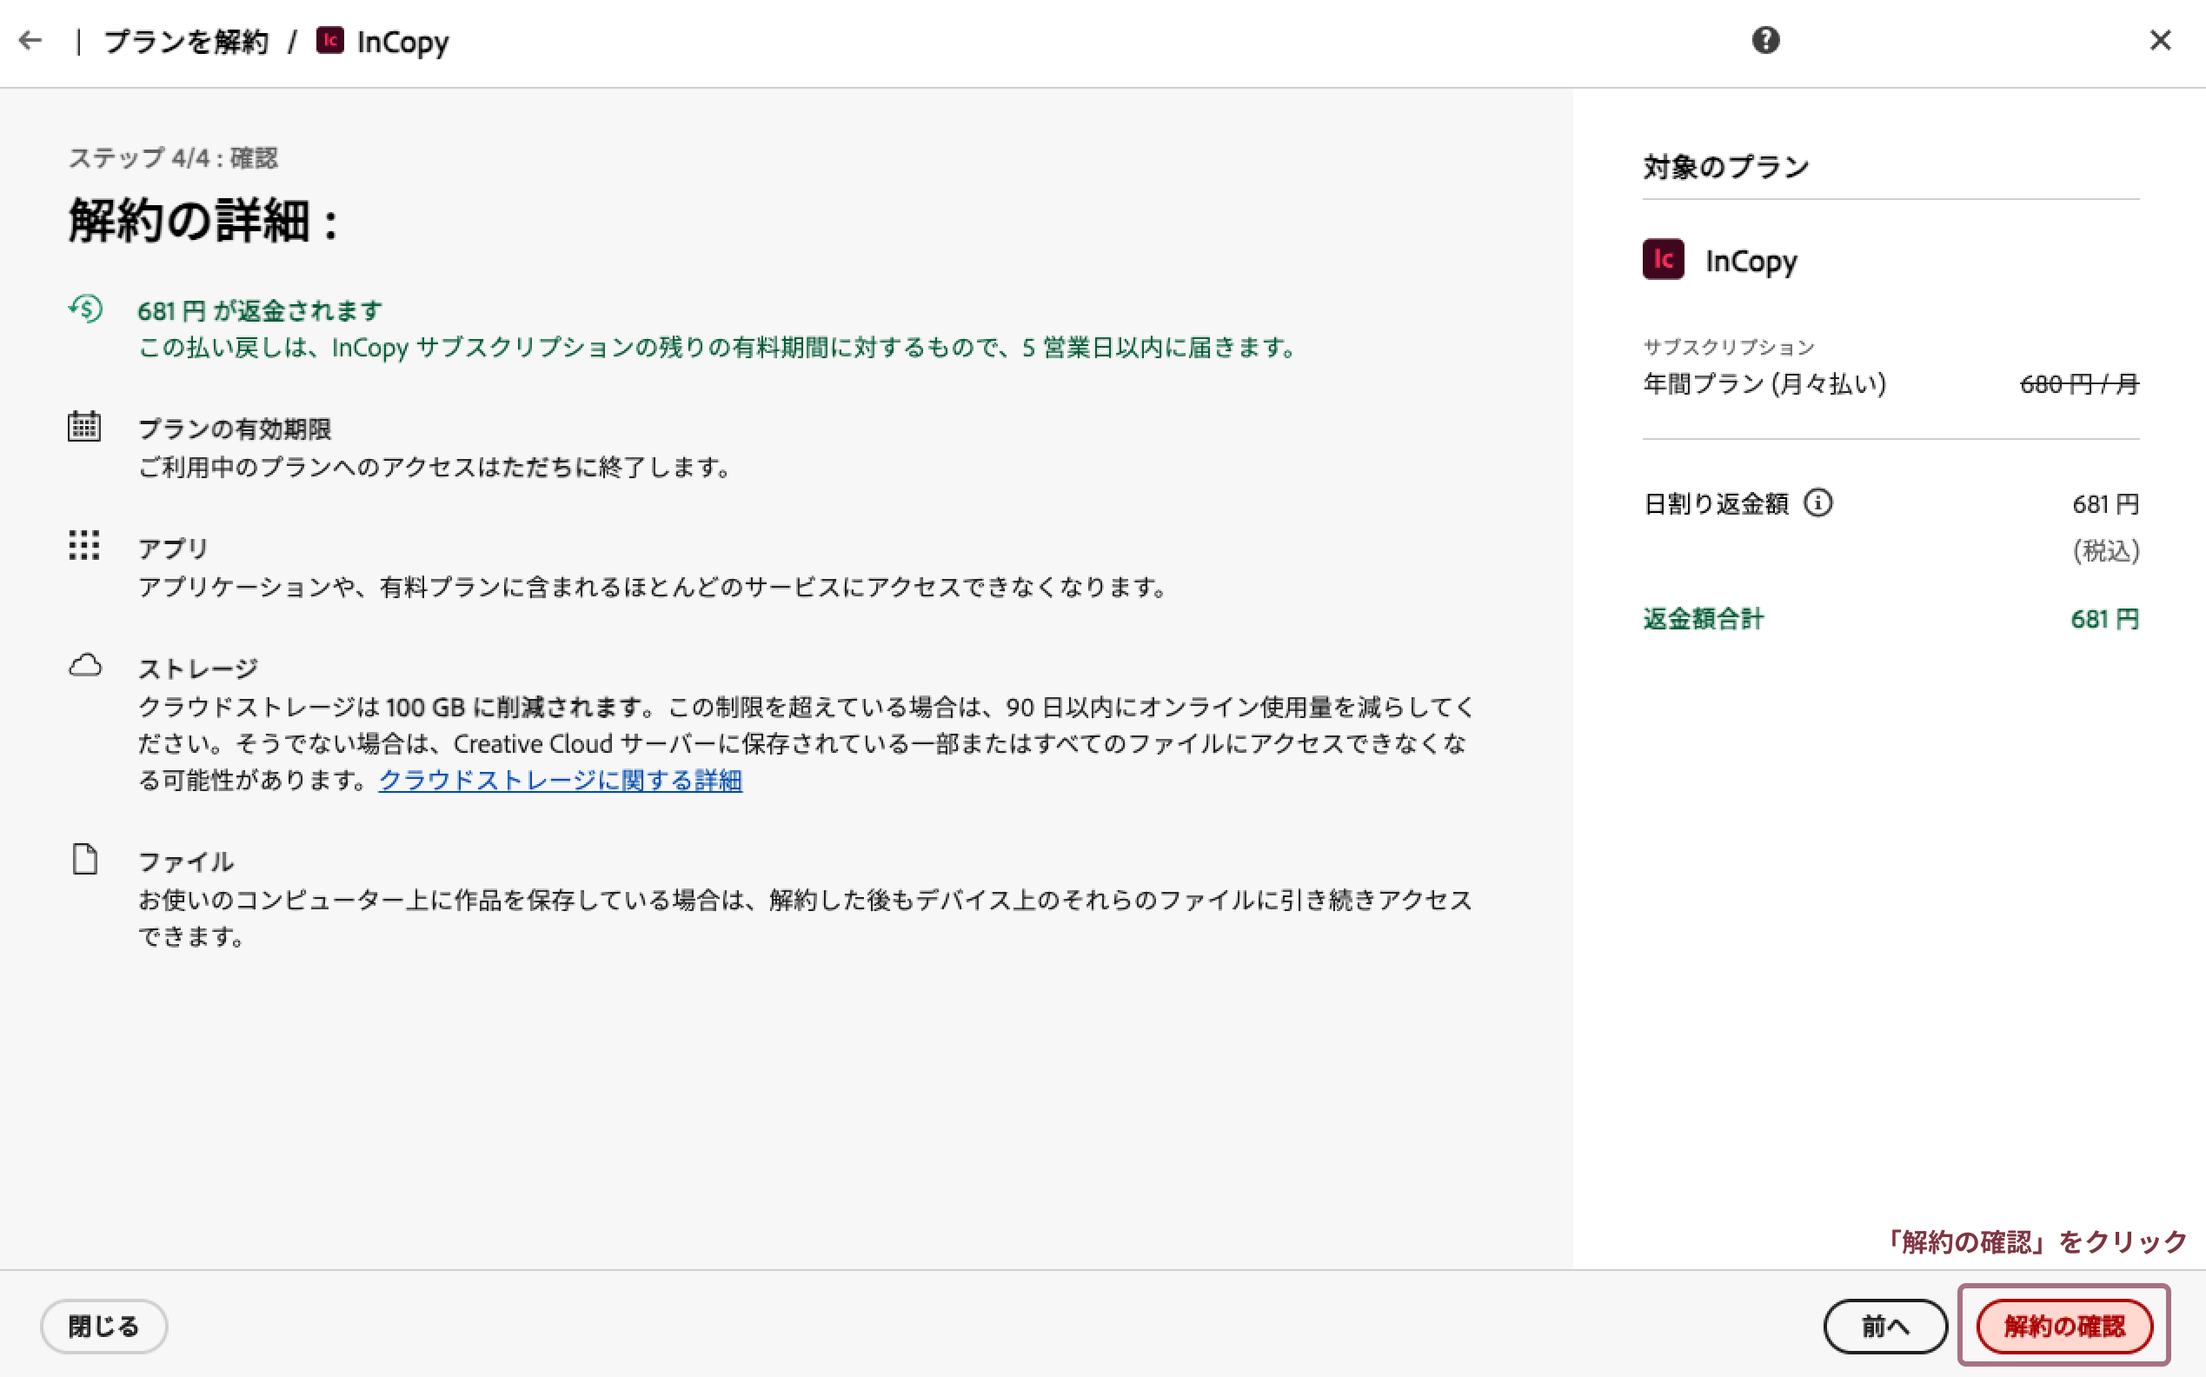
Task: Click the 681 円 が返金されます heading
Action: coord(260,310)
